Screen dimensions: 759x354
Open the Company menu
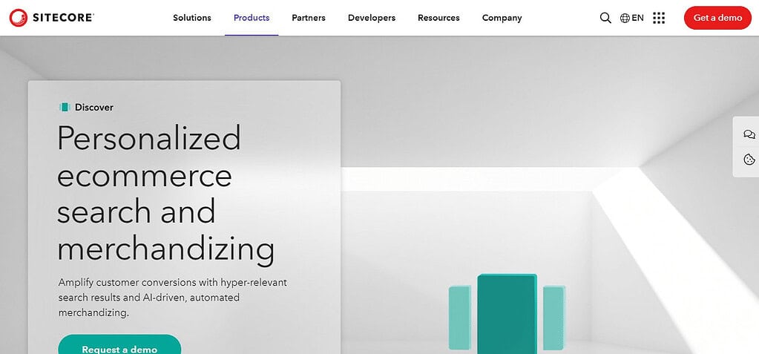click(x=502, y=18)
